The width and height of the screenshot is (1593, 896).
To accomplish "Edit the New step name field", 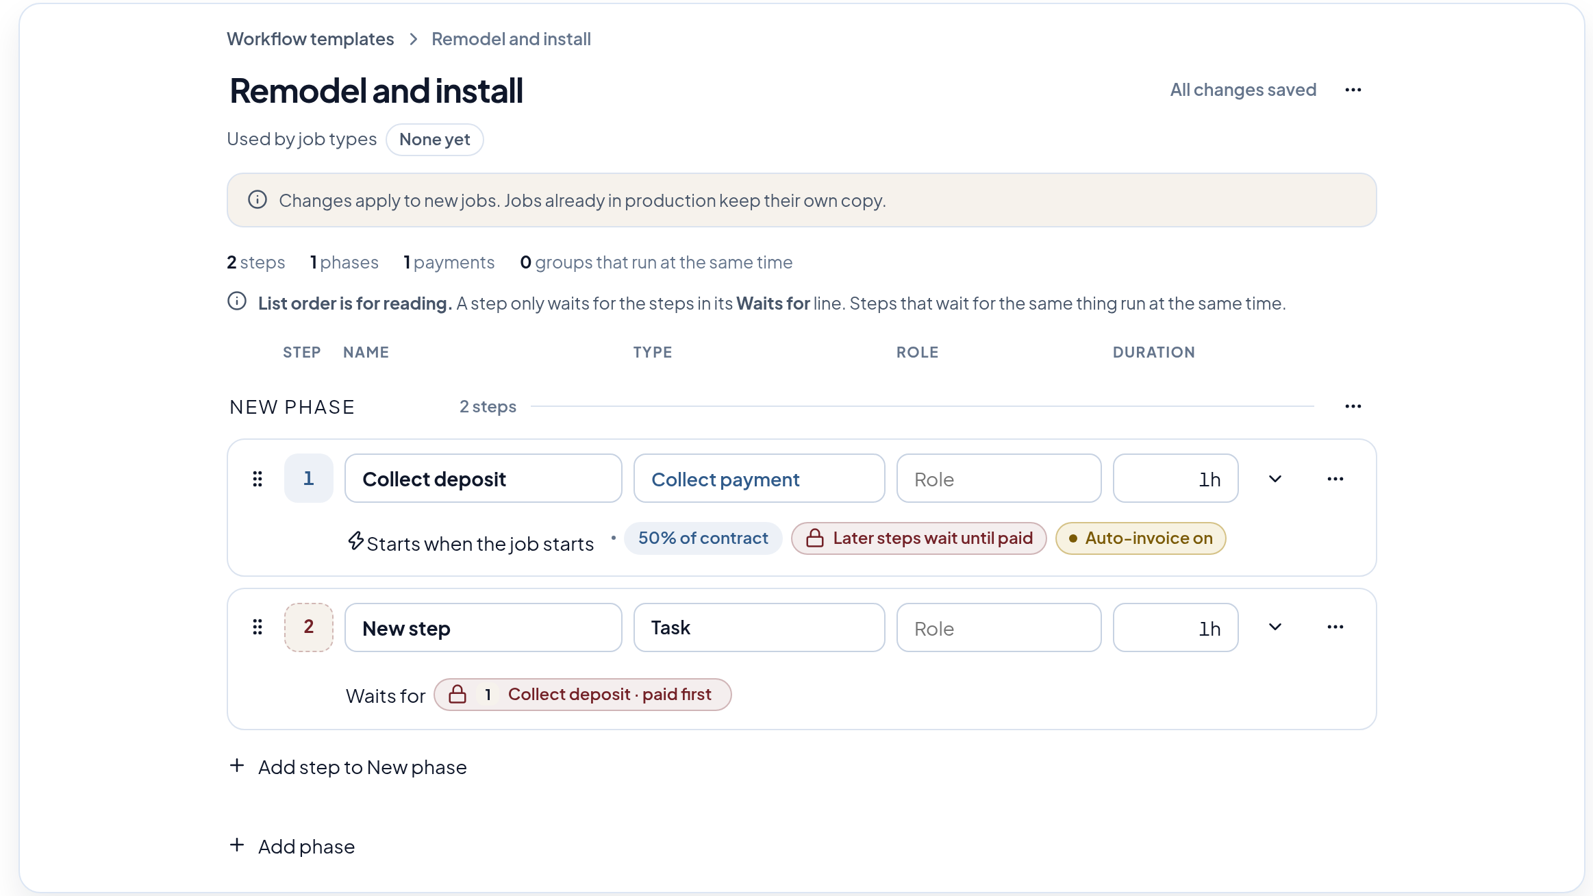I will 483,627.
